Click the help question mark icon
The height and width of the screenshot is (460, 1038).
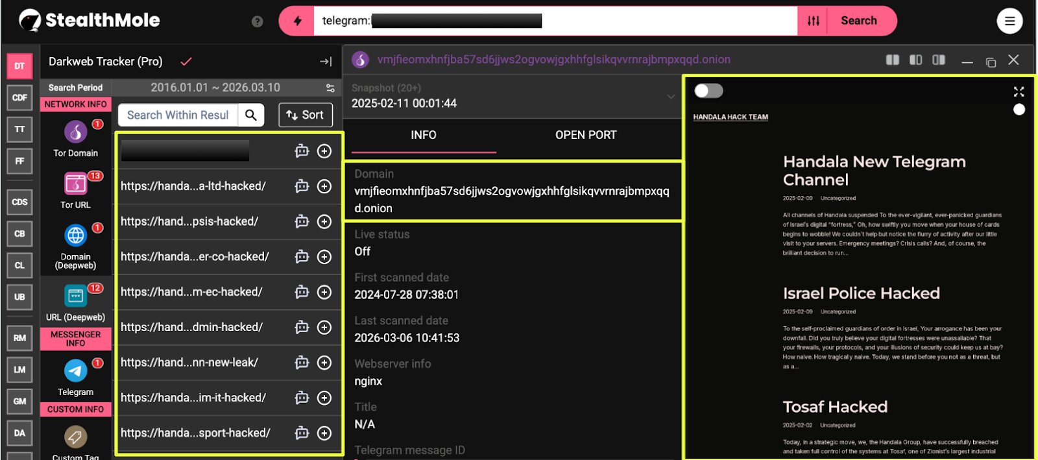pyautogui.click(x=258, y=21)
